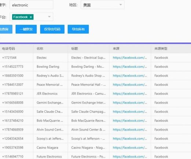Select phone number +17878985121

(13, 93)
